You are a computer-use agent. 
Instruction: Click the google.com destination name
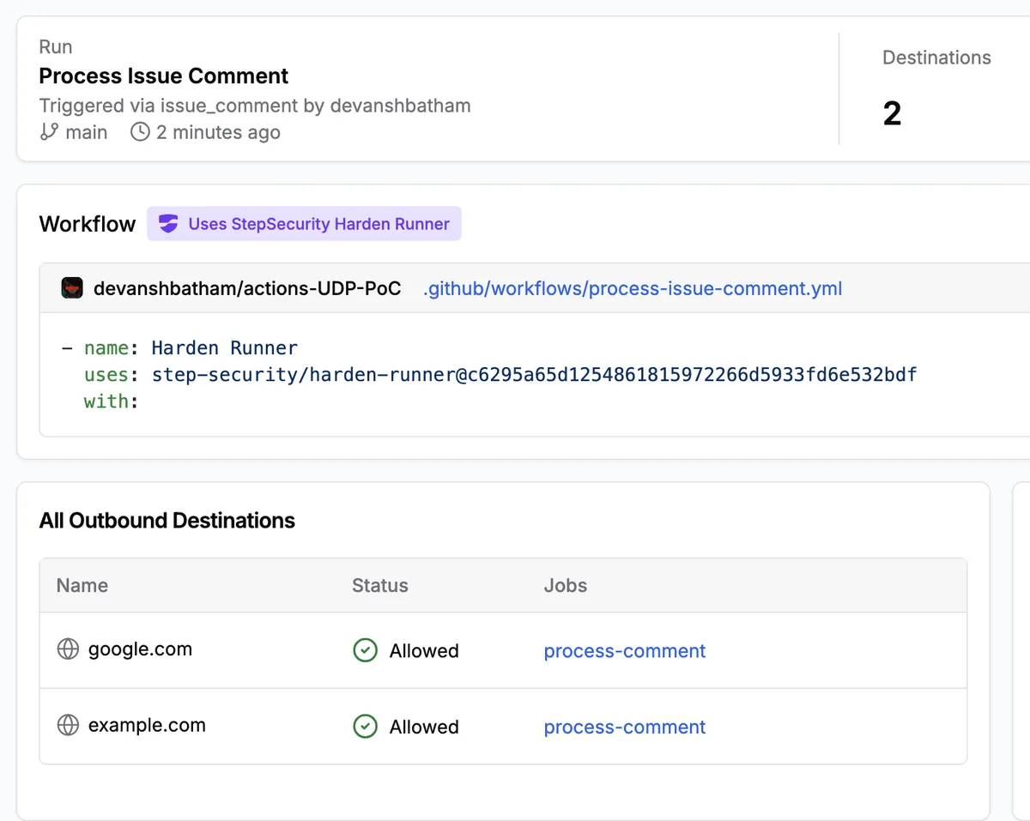(x=140, y=649)
